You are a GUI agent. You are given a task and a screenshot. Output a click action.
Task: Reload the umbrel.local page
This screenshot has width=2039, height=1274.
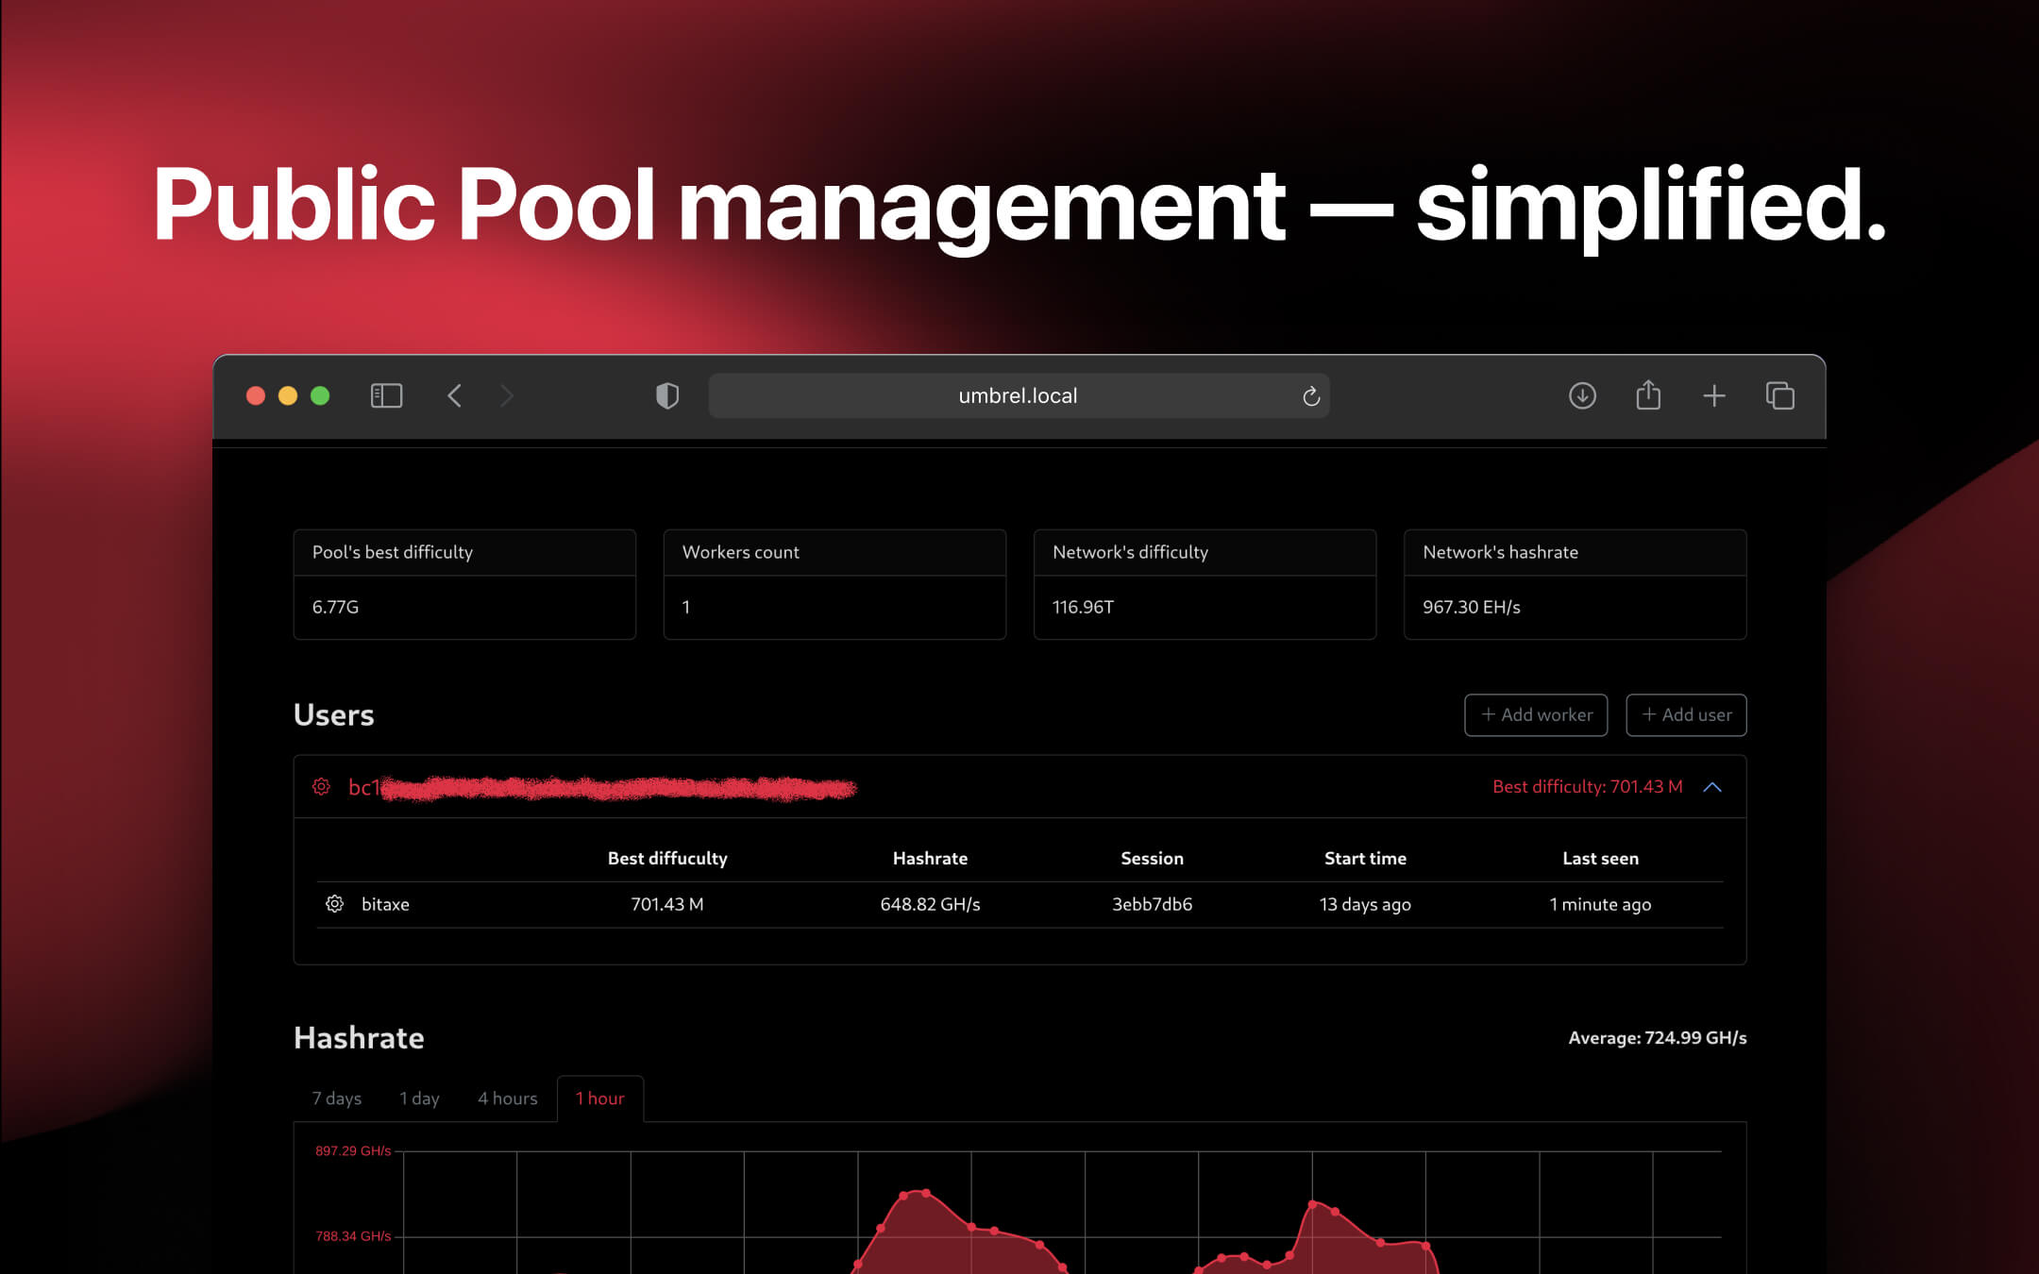click(1311, 395)
